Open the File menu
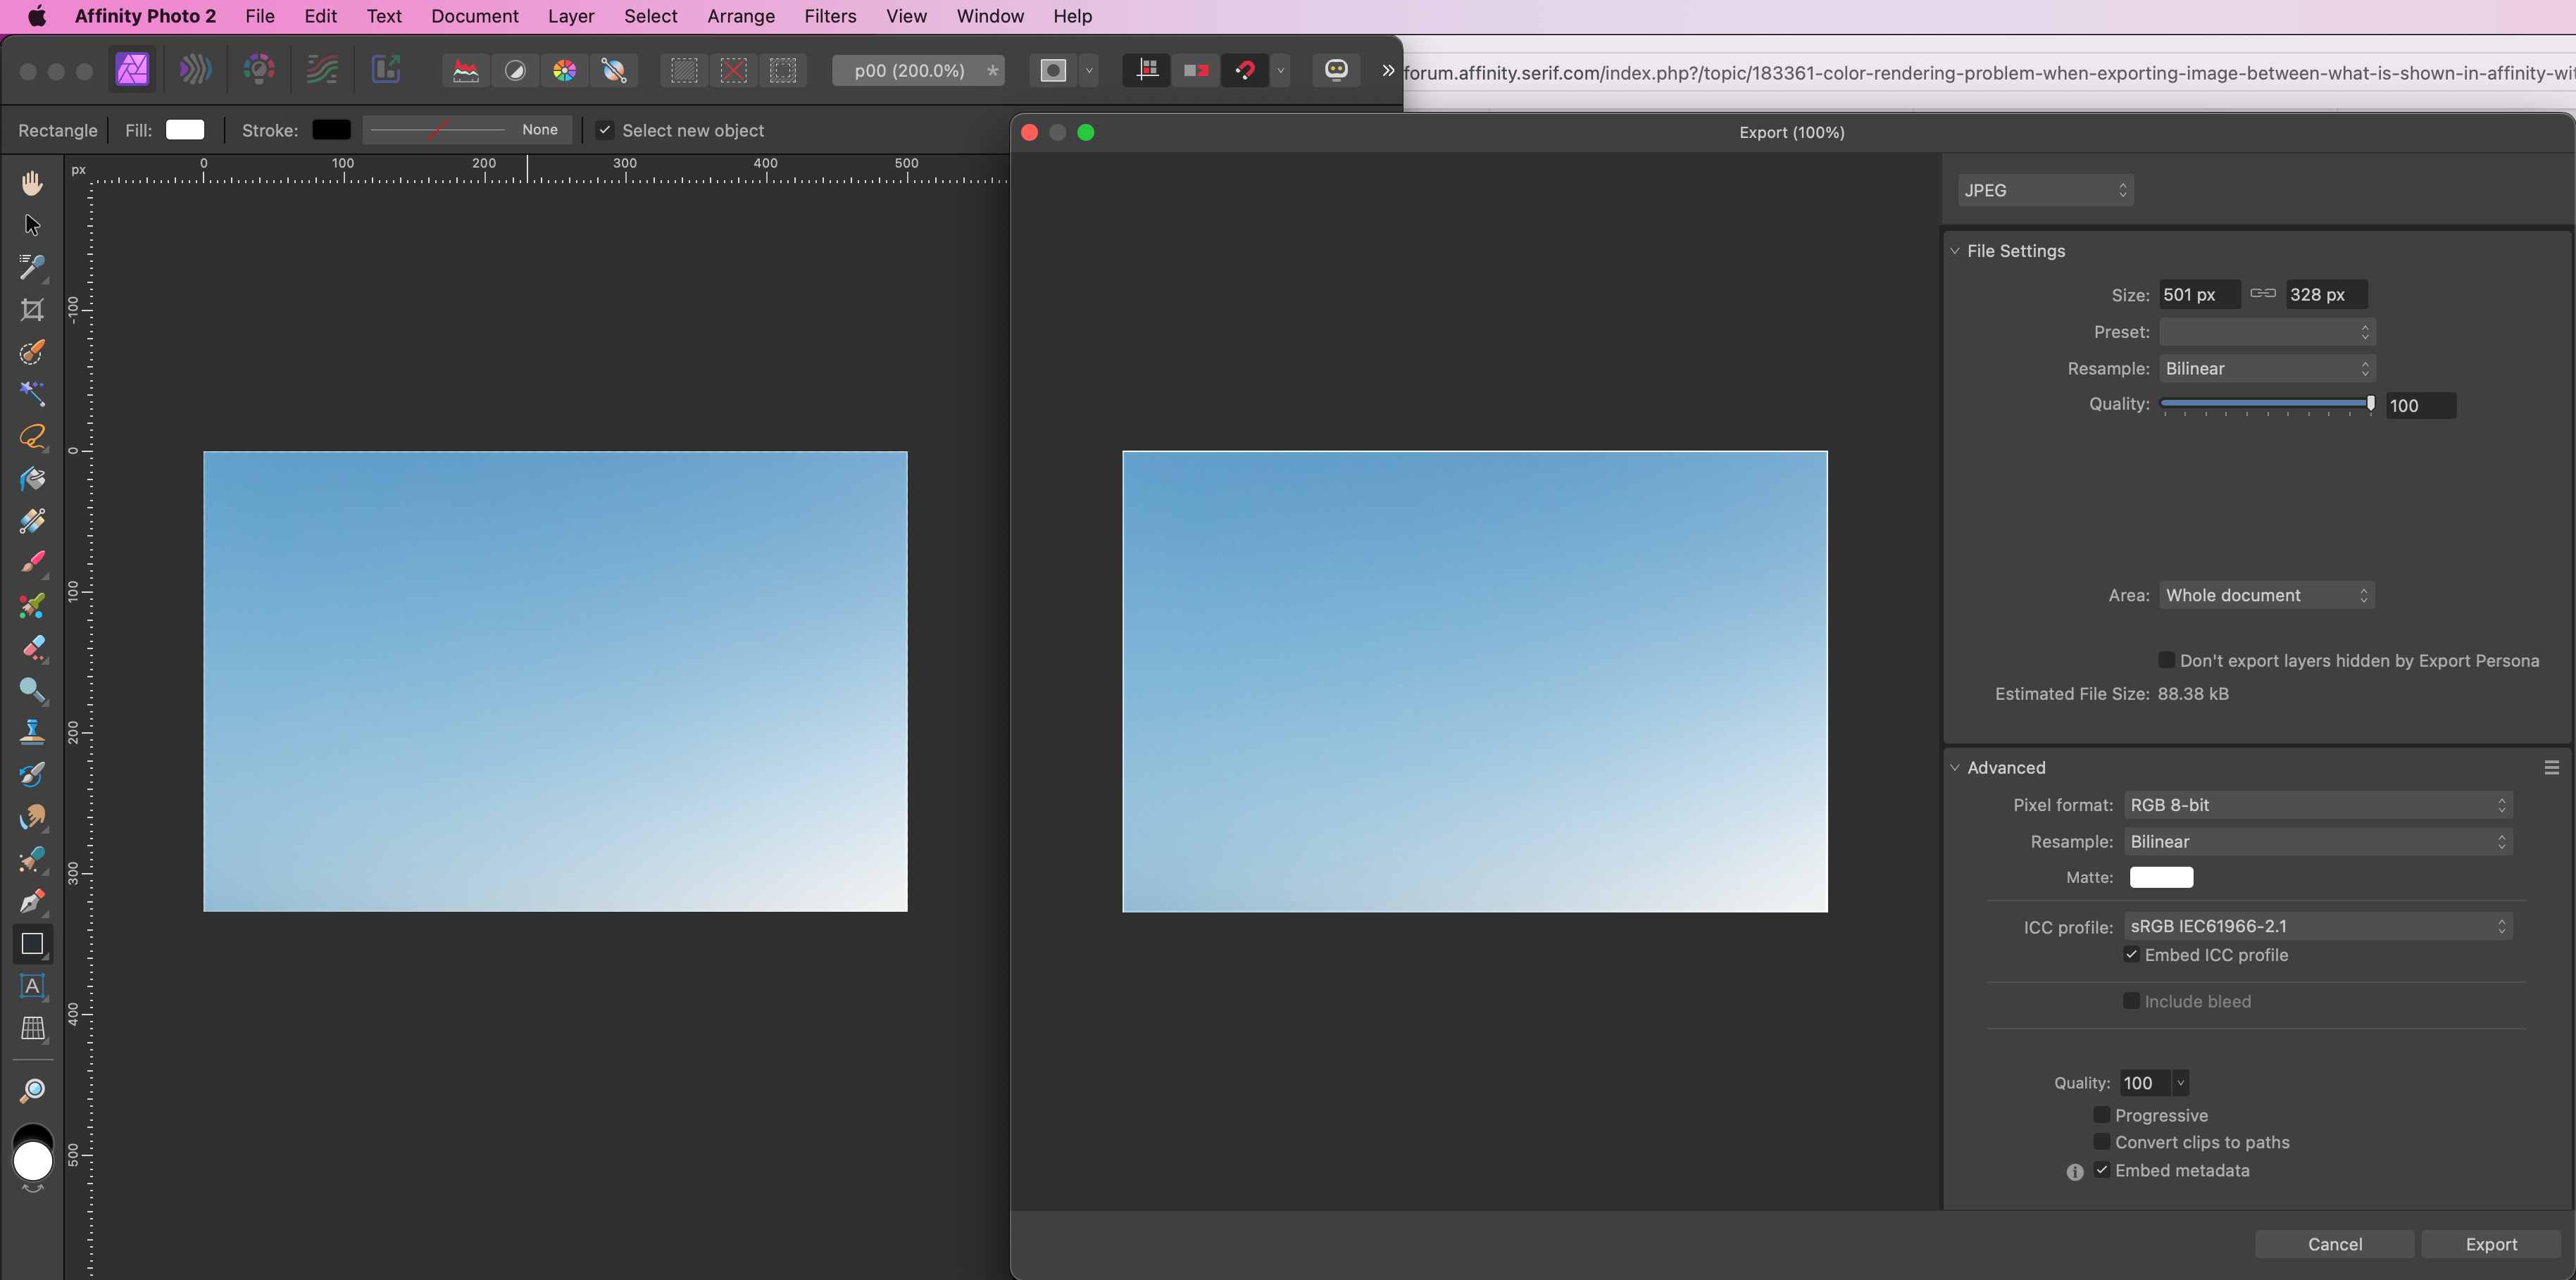Viewport: 2576px width, 1280px height. pyautogui.click(x=260, y=16)
